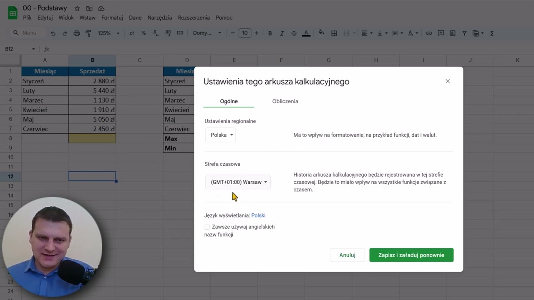Select row 10 header
This screenshot has width=534, height=300.
pos(10,157)
